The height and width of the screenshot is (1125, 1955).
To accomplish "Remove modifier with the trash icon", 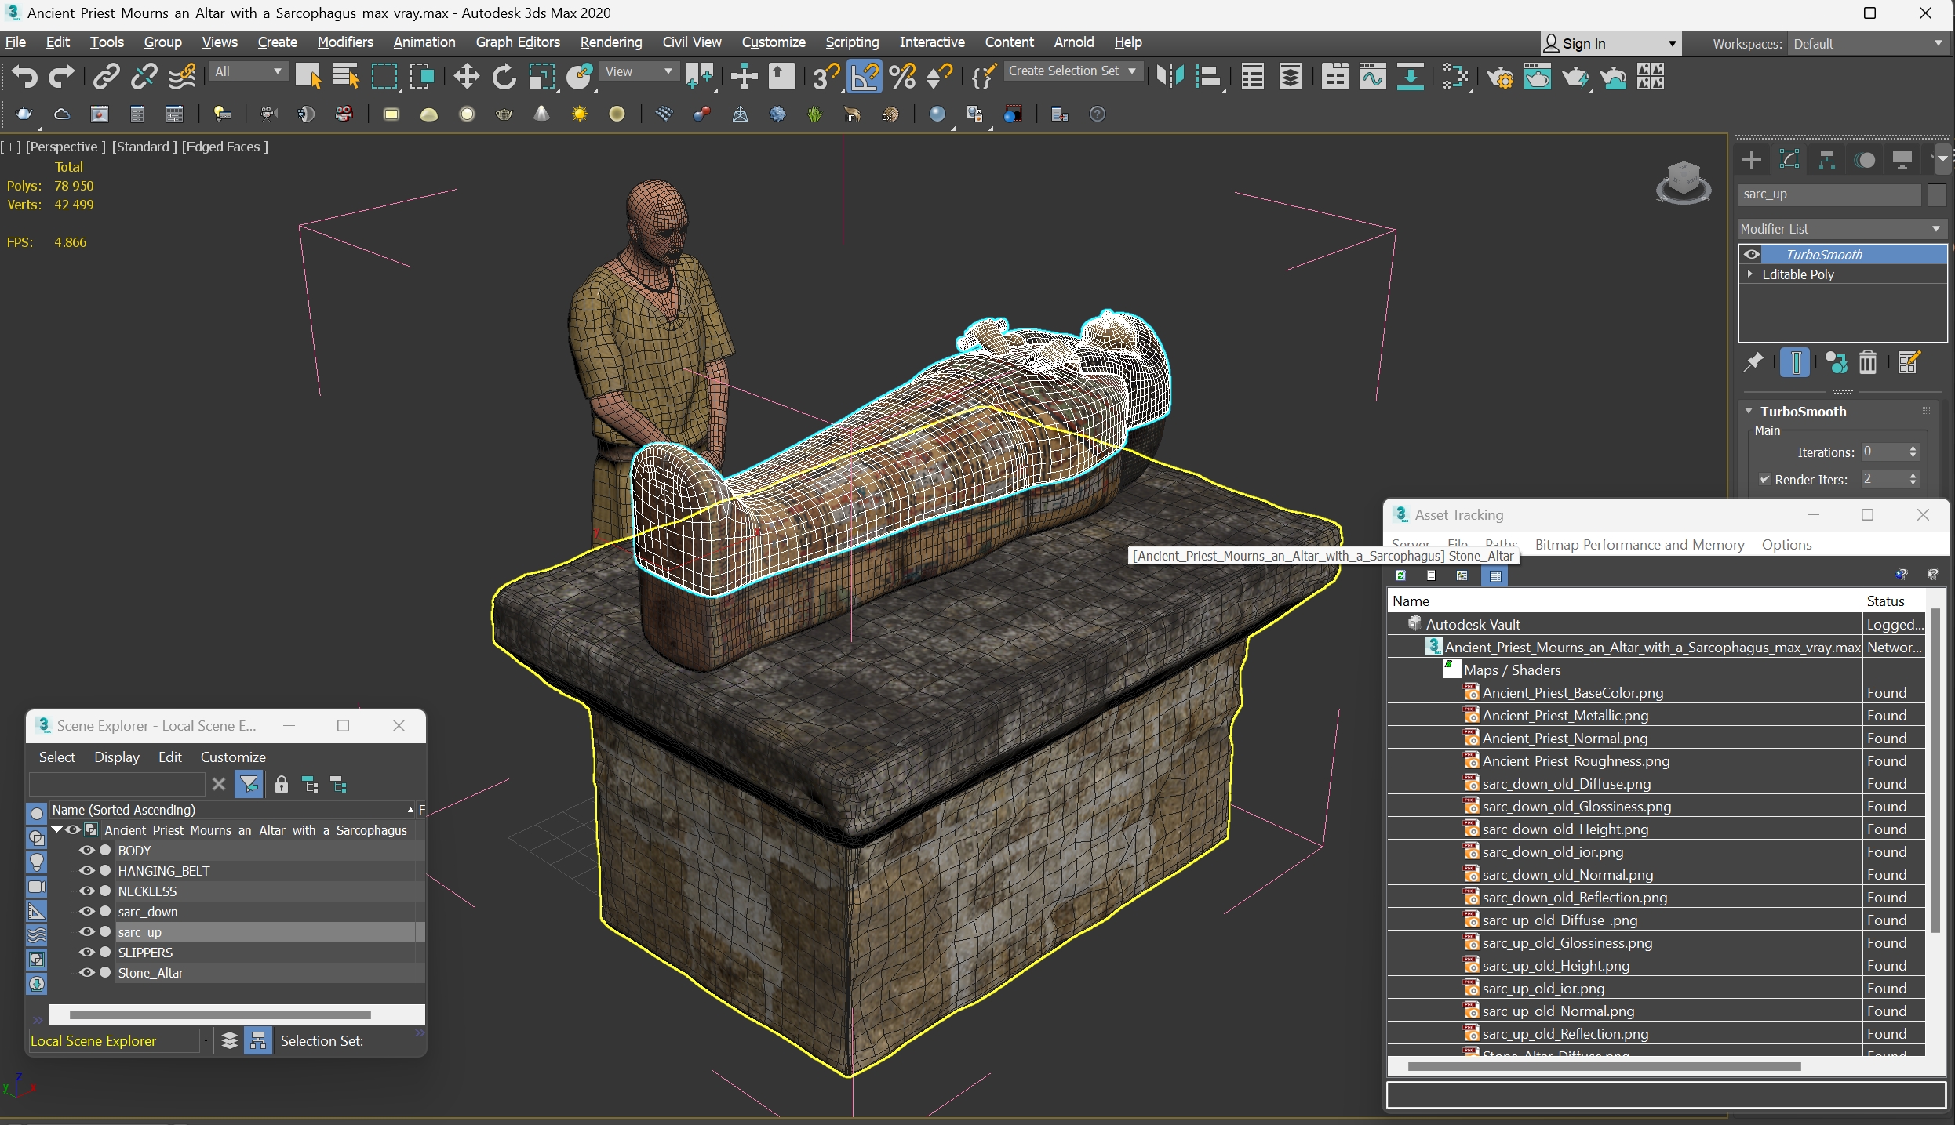I will pyautogui.click(x=1868, y=362).
